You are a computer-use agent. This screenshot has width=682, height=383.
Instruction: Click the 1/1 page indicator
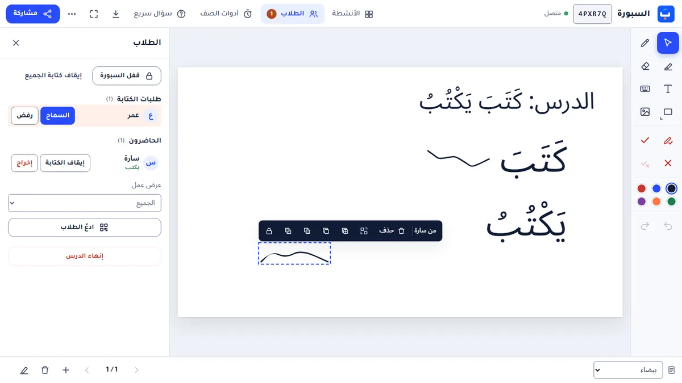tap(112, 370)
